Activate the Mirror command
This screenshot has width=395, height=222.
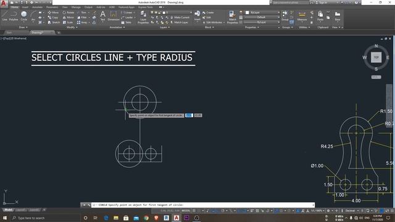point(69,17)
